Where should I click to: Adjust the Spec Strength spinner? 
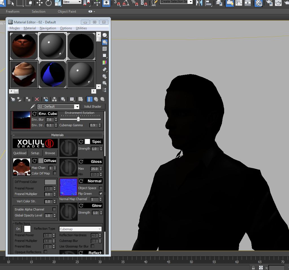click(x=101, y=149)
